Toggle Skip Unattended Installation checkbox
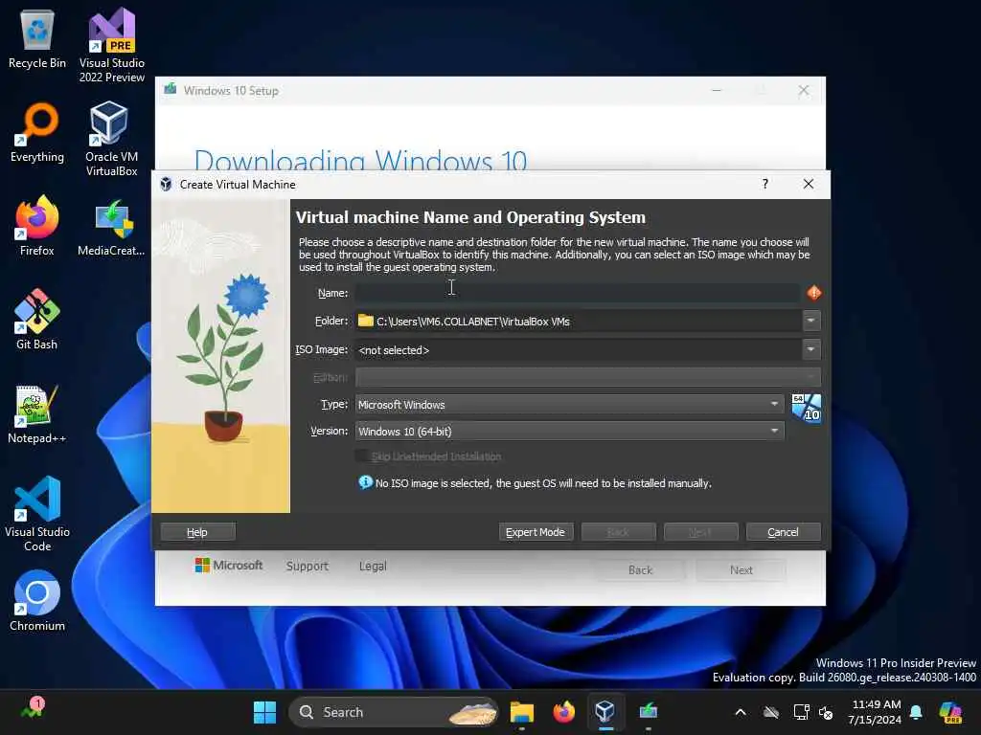 (361, 456)
